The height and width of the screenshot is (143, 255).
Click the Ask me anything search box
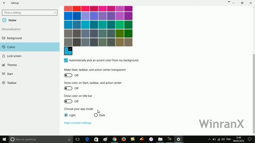click(41, 139)
